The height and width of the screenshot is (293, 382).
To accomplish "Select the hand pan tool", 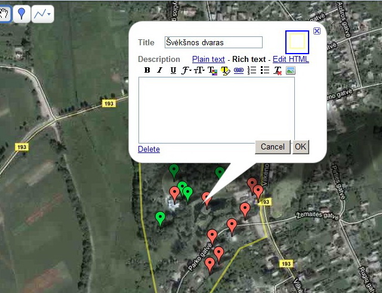I will [4, 13].
